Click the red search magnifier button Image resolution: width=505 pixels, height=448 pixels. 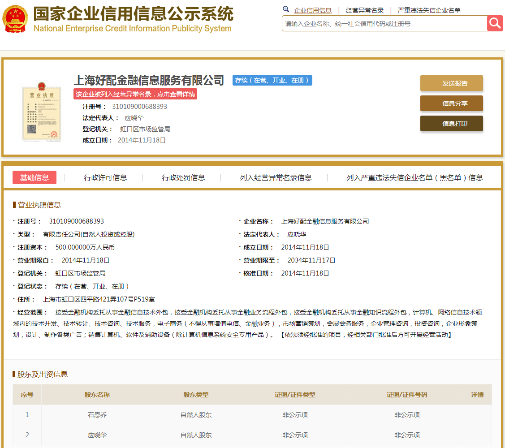pos(495,23)
